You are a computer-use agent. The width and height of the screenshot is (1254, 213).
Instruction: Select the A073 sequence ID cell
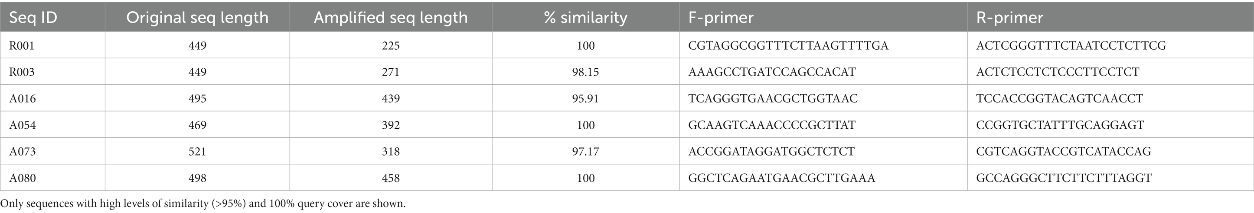52,151
